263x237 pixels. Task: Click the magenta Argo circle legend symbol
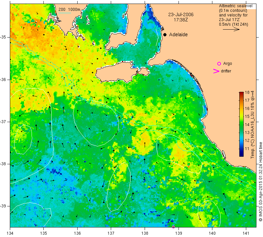[x=219, y=64]
